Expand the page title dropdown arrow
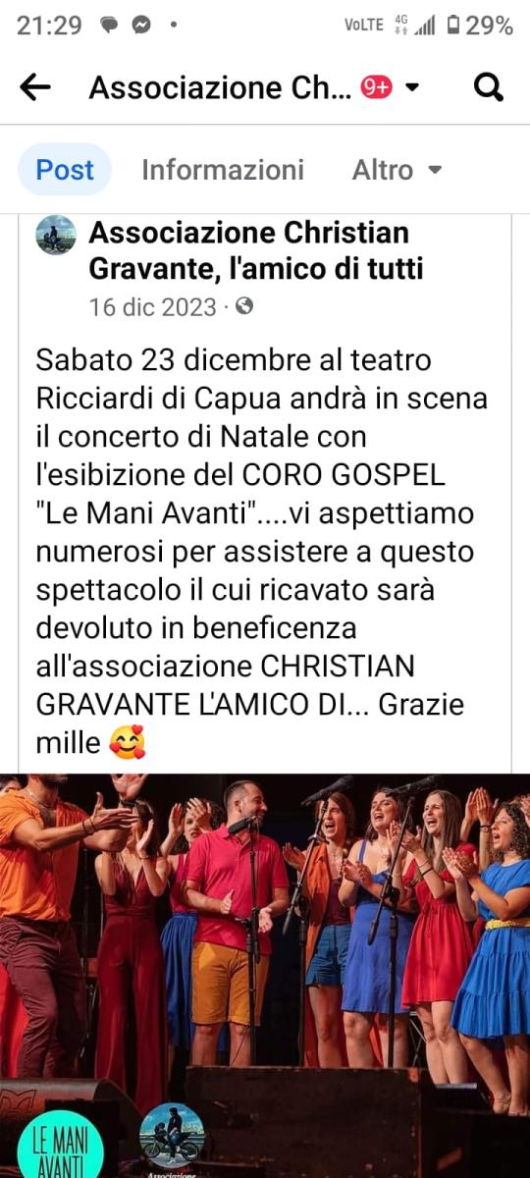Screen dimensions: 530x1178 coord(412,87)
